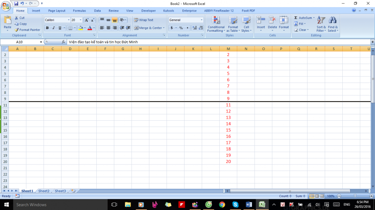Open the General number format dropdown
The height and width of the screenshot is (210, 375).
point(201,20)
